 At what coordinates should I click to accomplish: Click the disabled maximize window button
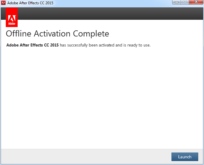[185, 2]
